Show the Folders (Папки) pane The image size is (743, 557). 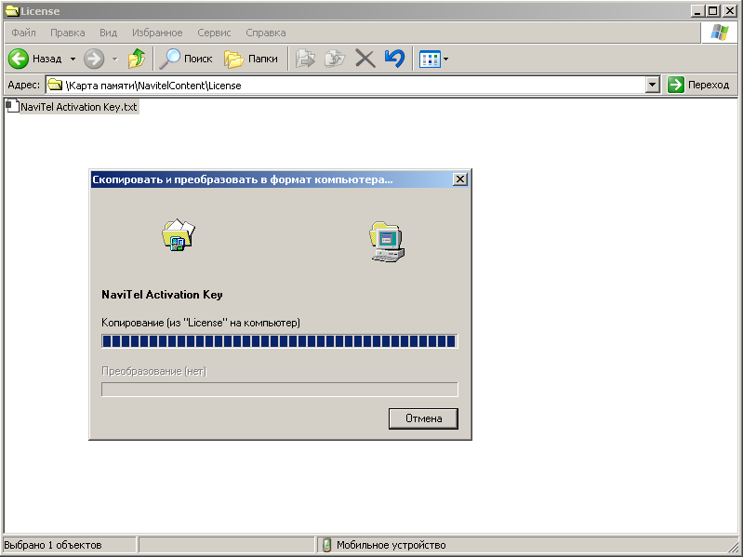click(x=251, y=59)
